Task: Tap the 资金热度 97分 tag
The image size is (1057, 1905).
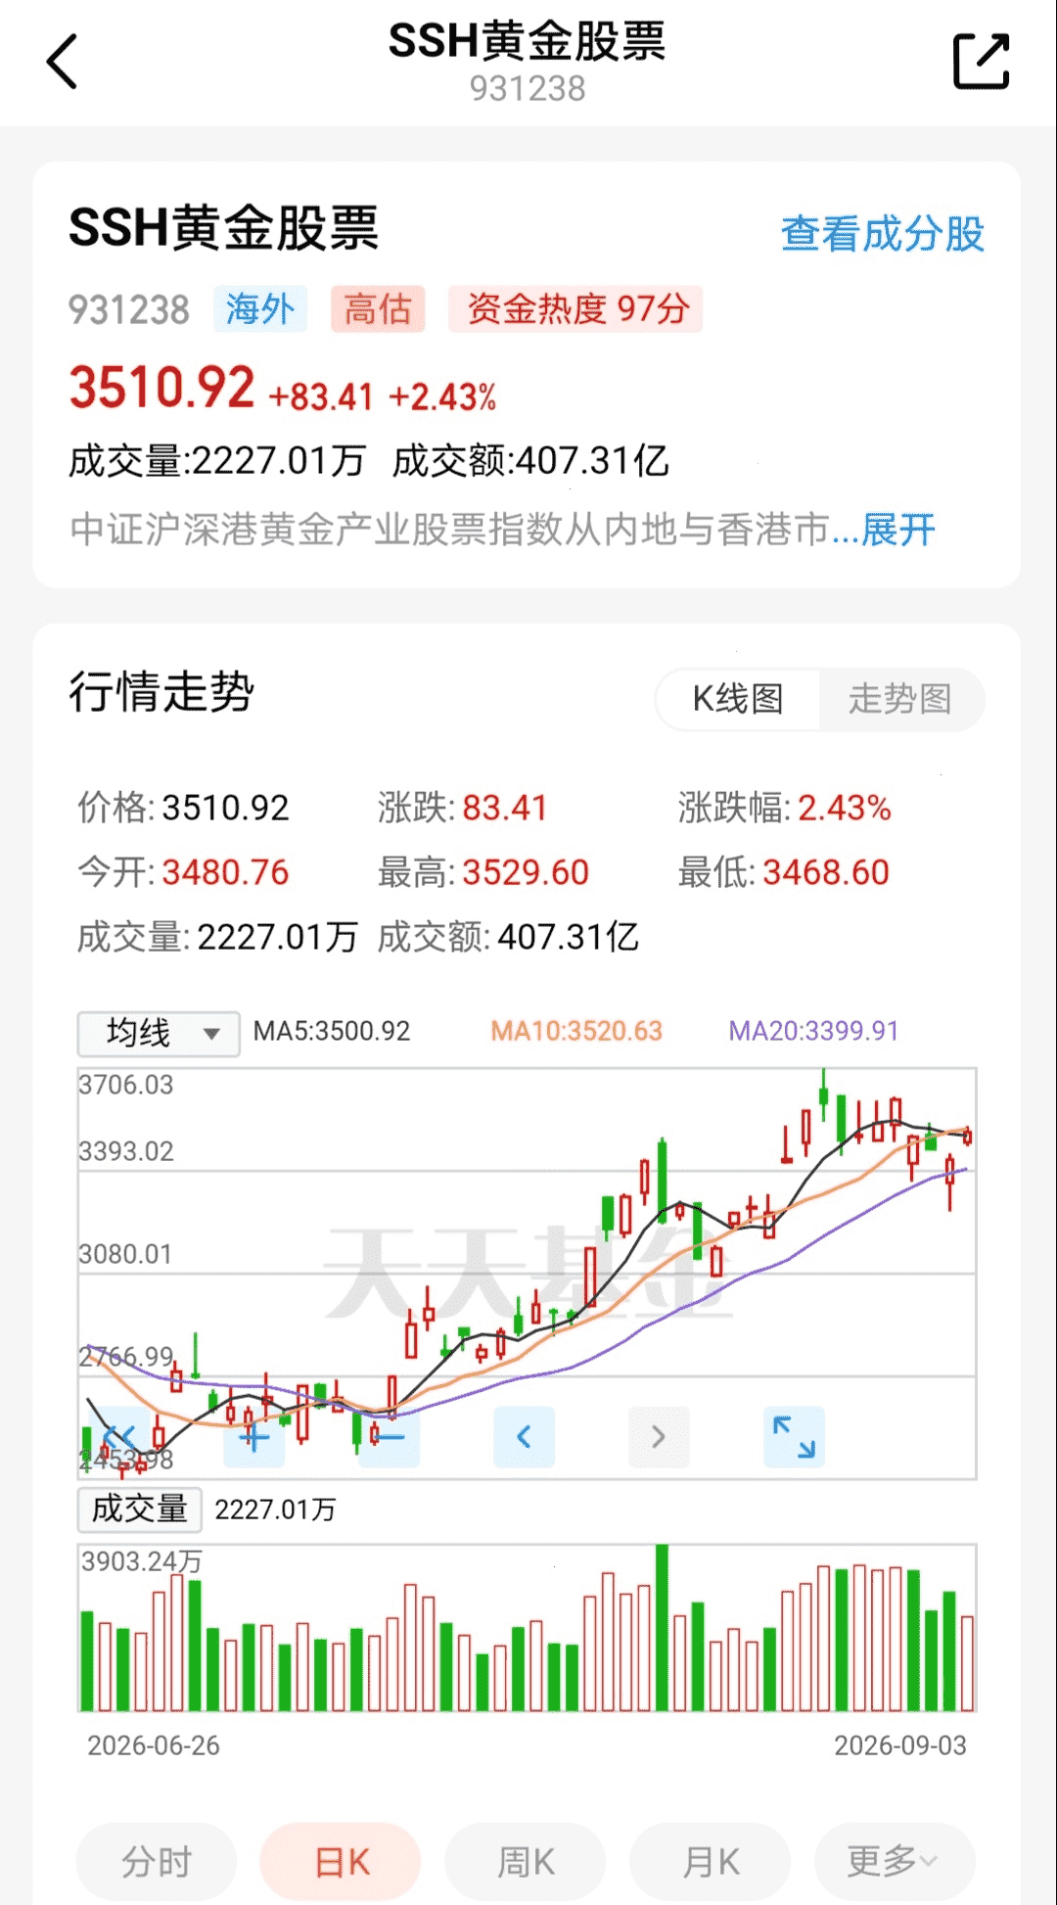Action: coord(576,309)
